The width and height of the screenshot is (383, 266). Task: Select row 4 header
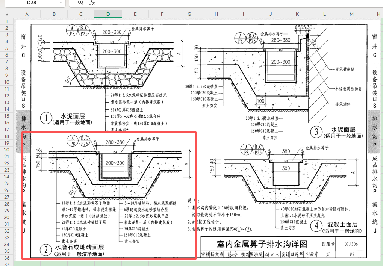tap(7, 42)
